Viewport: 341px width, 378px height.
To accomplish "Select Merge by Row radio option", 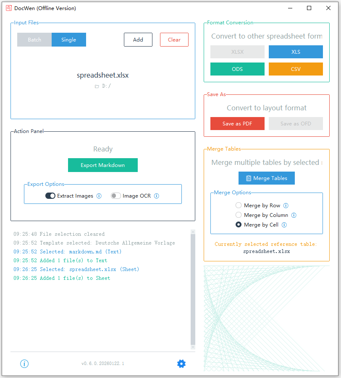I will (239, 206).
